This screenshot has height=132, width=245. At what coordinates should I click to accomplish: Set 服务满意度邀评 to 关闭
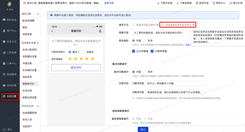pos(145,119)
